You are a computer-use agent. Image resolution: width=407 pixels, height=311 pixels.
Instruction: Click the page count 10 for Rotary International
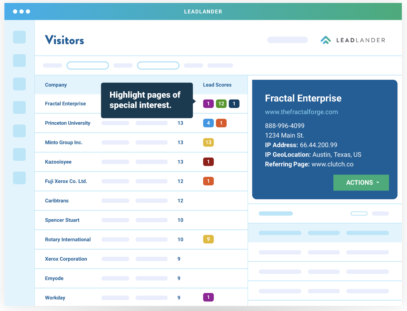coord(180,240)
